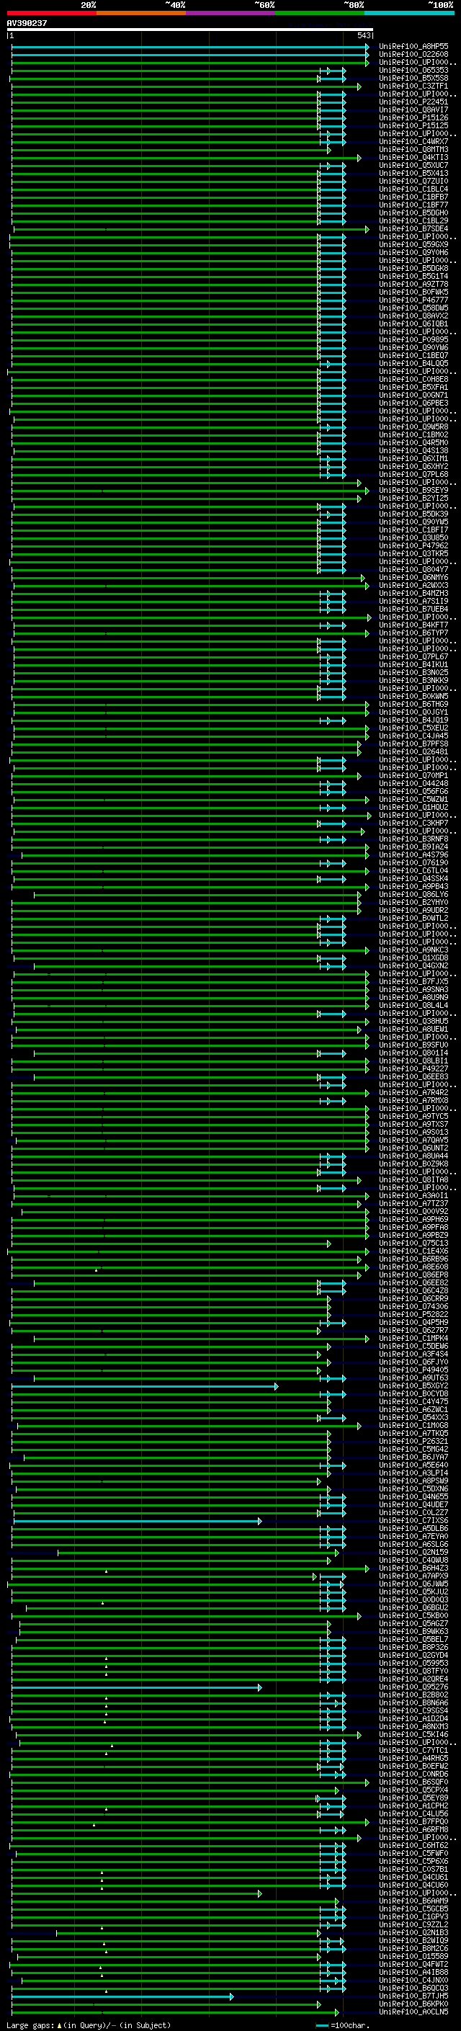Screen dimensions: 461x2031
Task: Select hit UniRef100_B6SQF0
Action: [413, 1782]
